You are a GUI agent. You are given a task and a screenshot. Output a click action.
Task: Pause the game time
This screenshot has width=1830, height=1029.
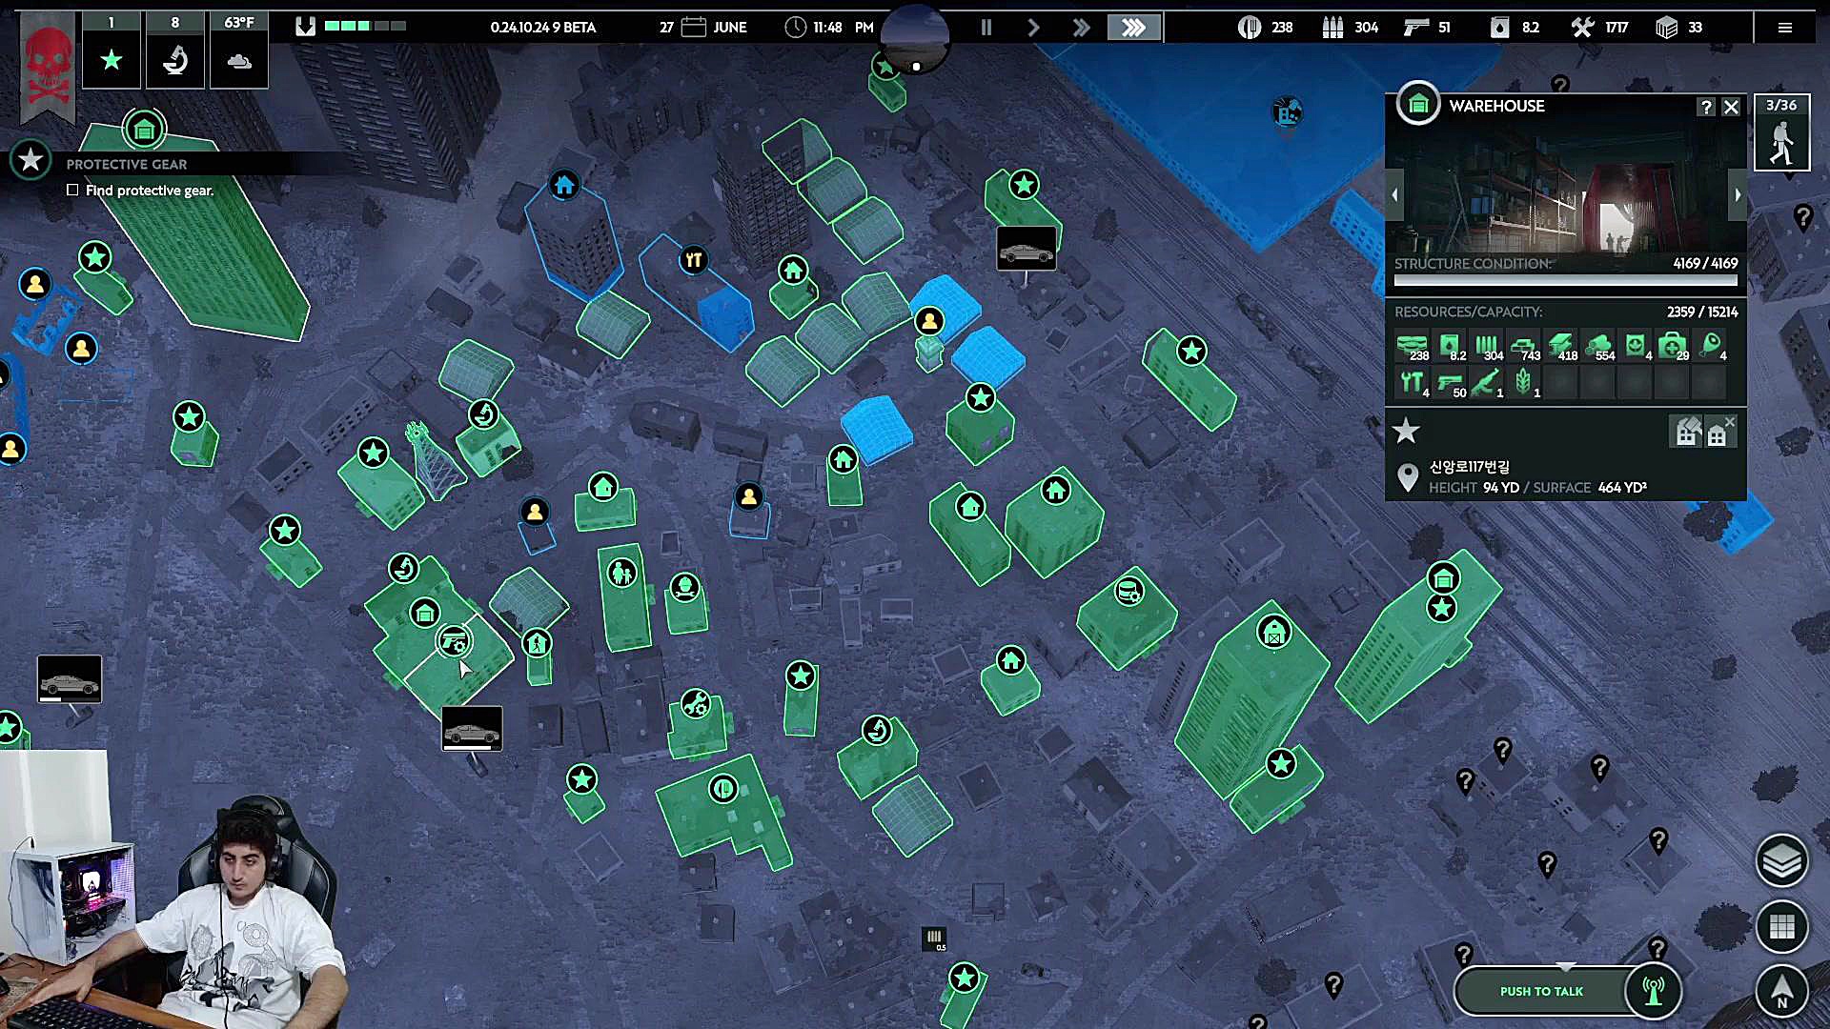point(986,28)
